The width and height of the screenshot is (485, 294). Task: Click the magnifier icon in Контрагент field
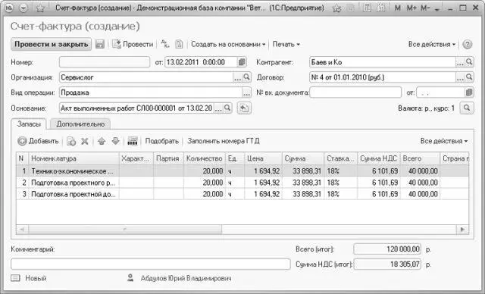point(469,62)
